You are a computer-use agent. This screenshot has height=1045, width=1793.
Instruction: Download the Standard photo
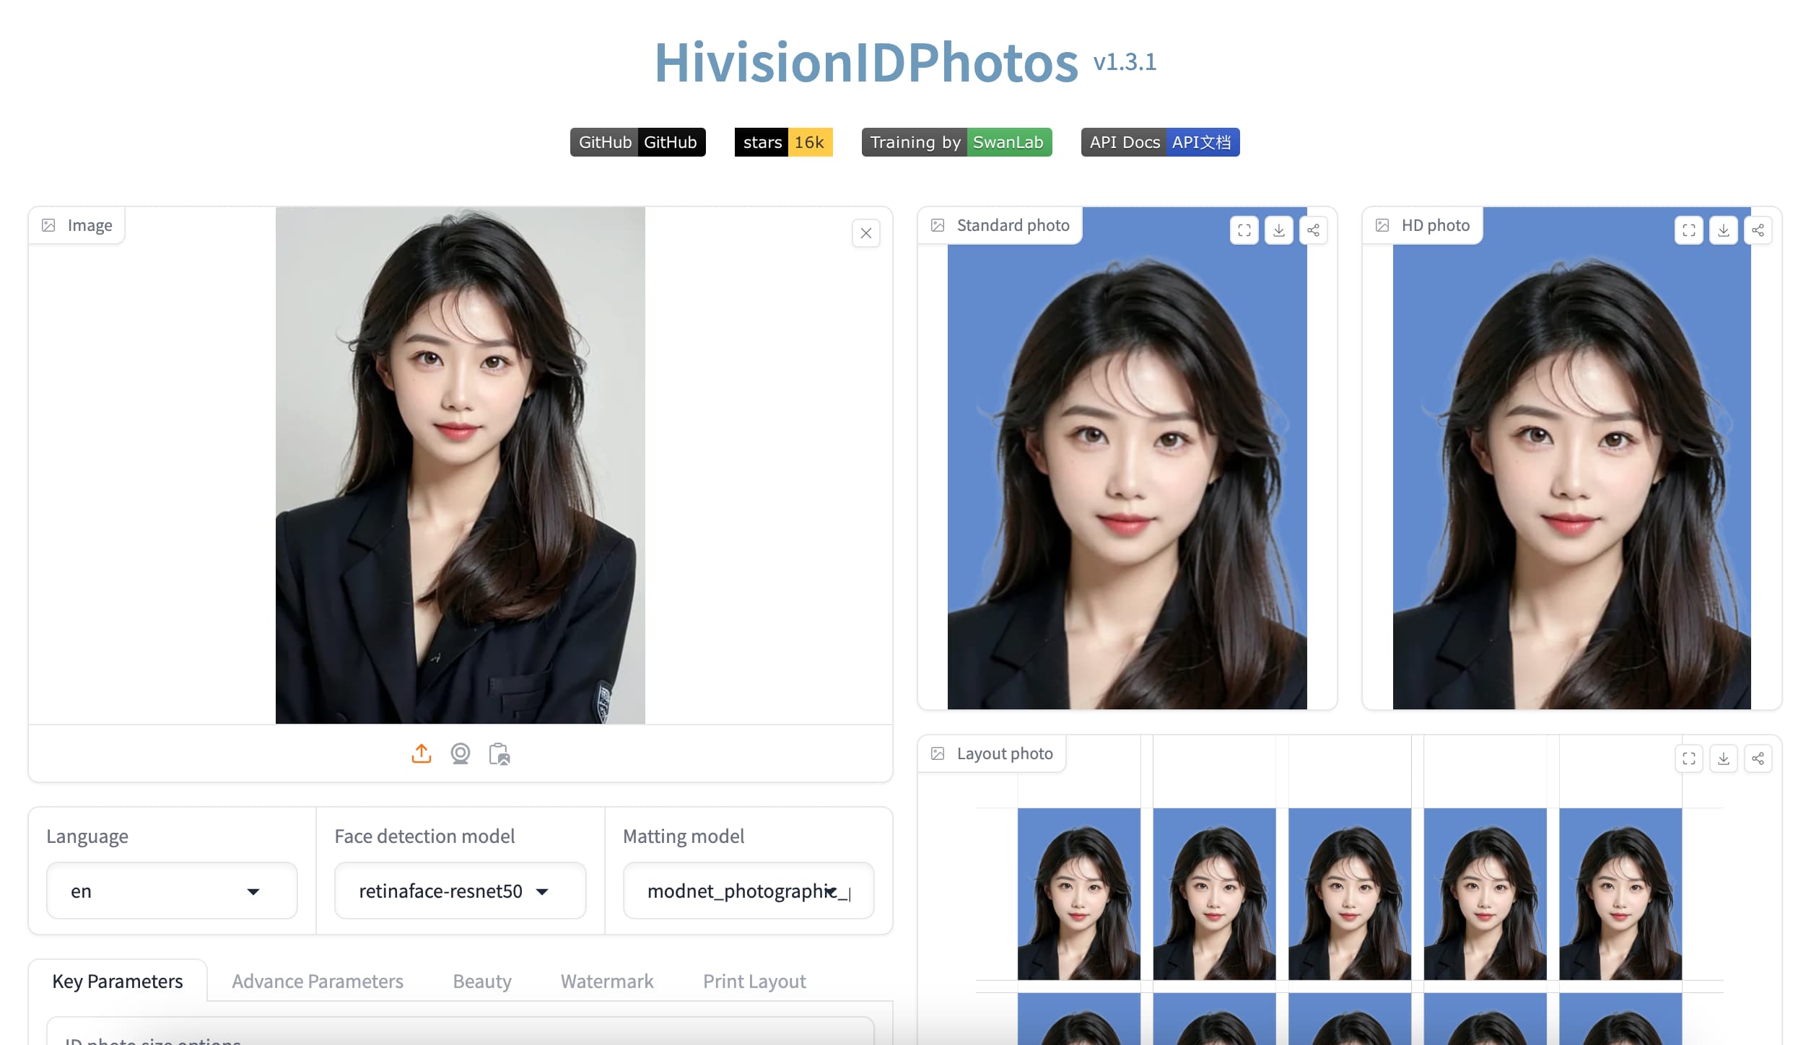click(x=1279, y=230)
